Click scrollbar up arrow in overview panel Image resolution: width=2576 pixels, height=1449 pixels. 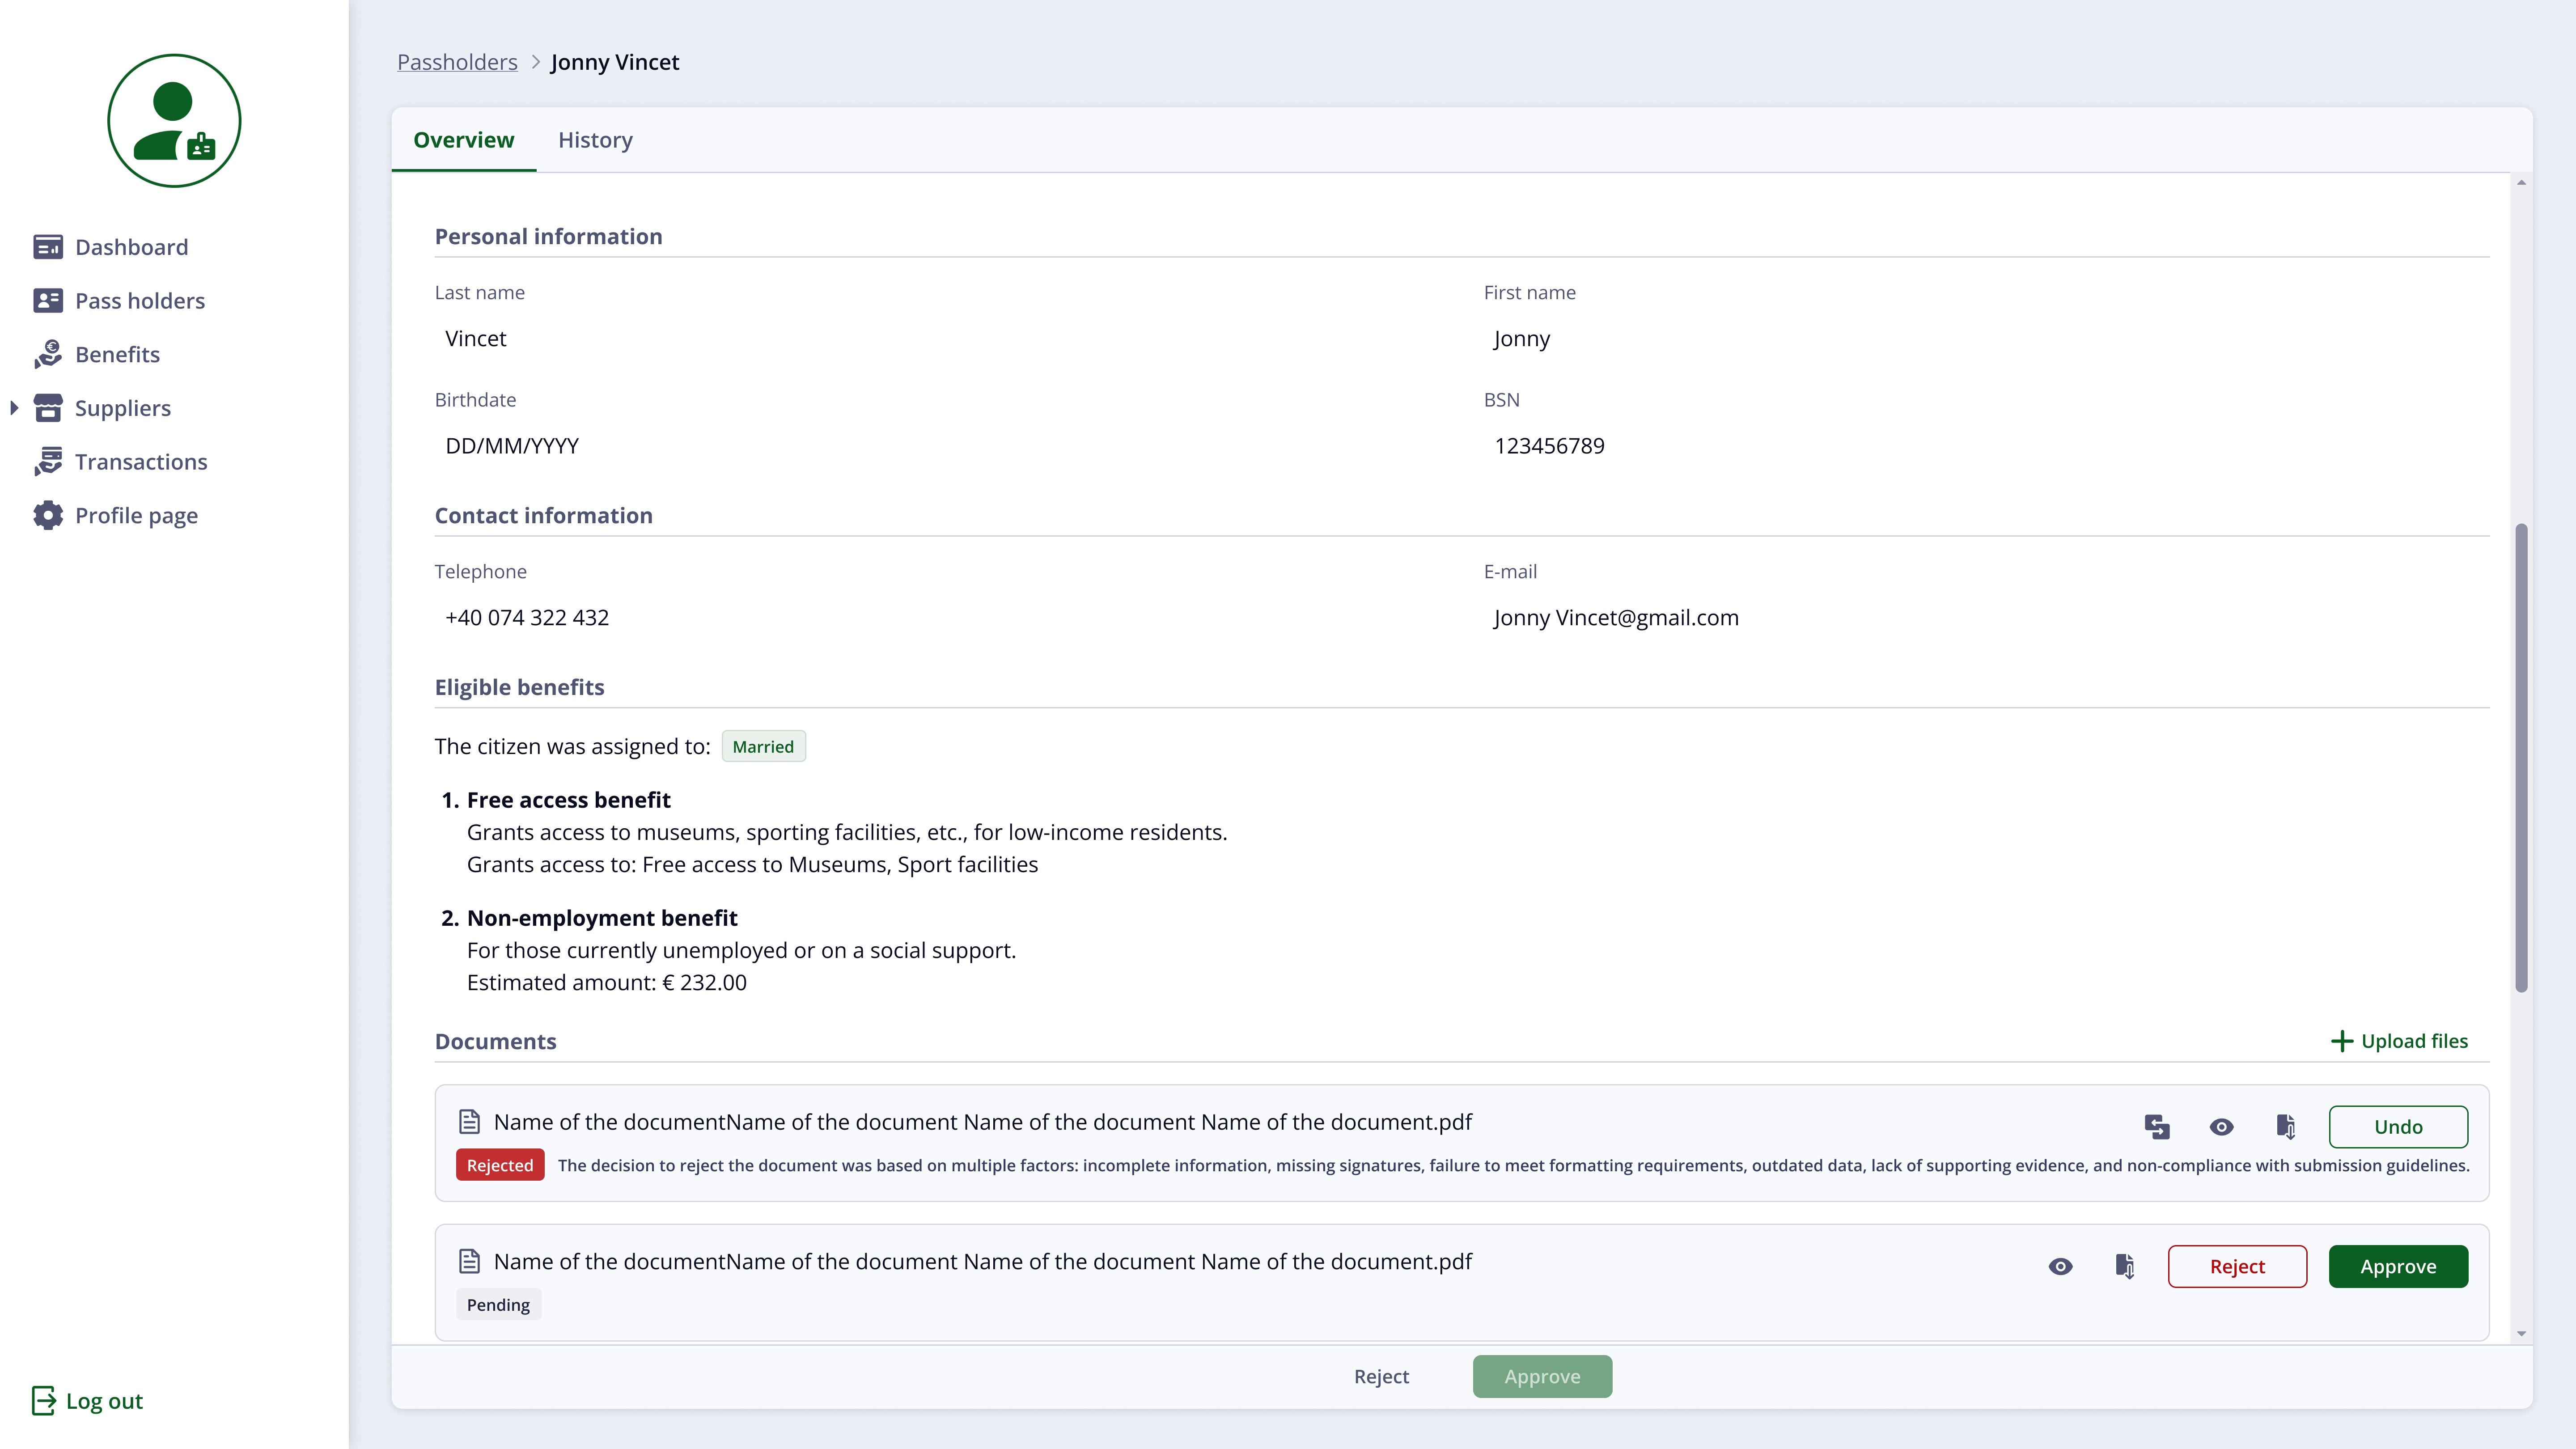pos(2521,183)
